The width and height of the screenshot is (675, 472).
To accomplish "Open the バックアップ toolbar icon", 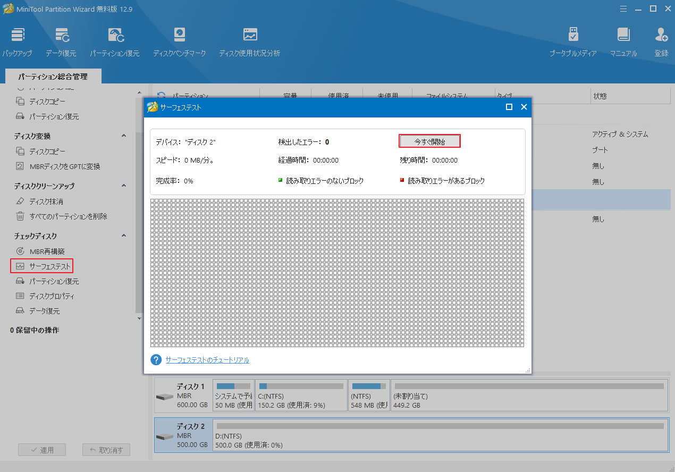I will 17,42.
